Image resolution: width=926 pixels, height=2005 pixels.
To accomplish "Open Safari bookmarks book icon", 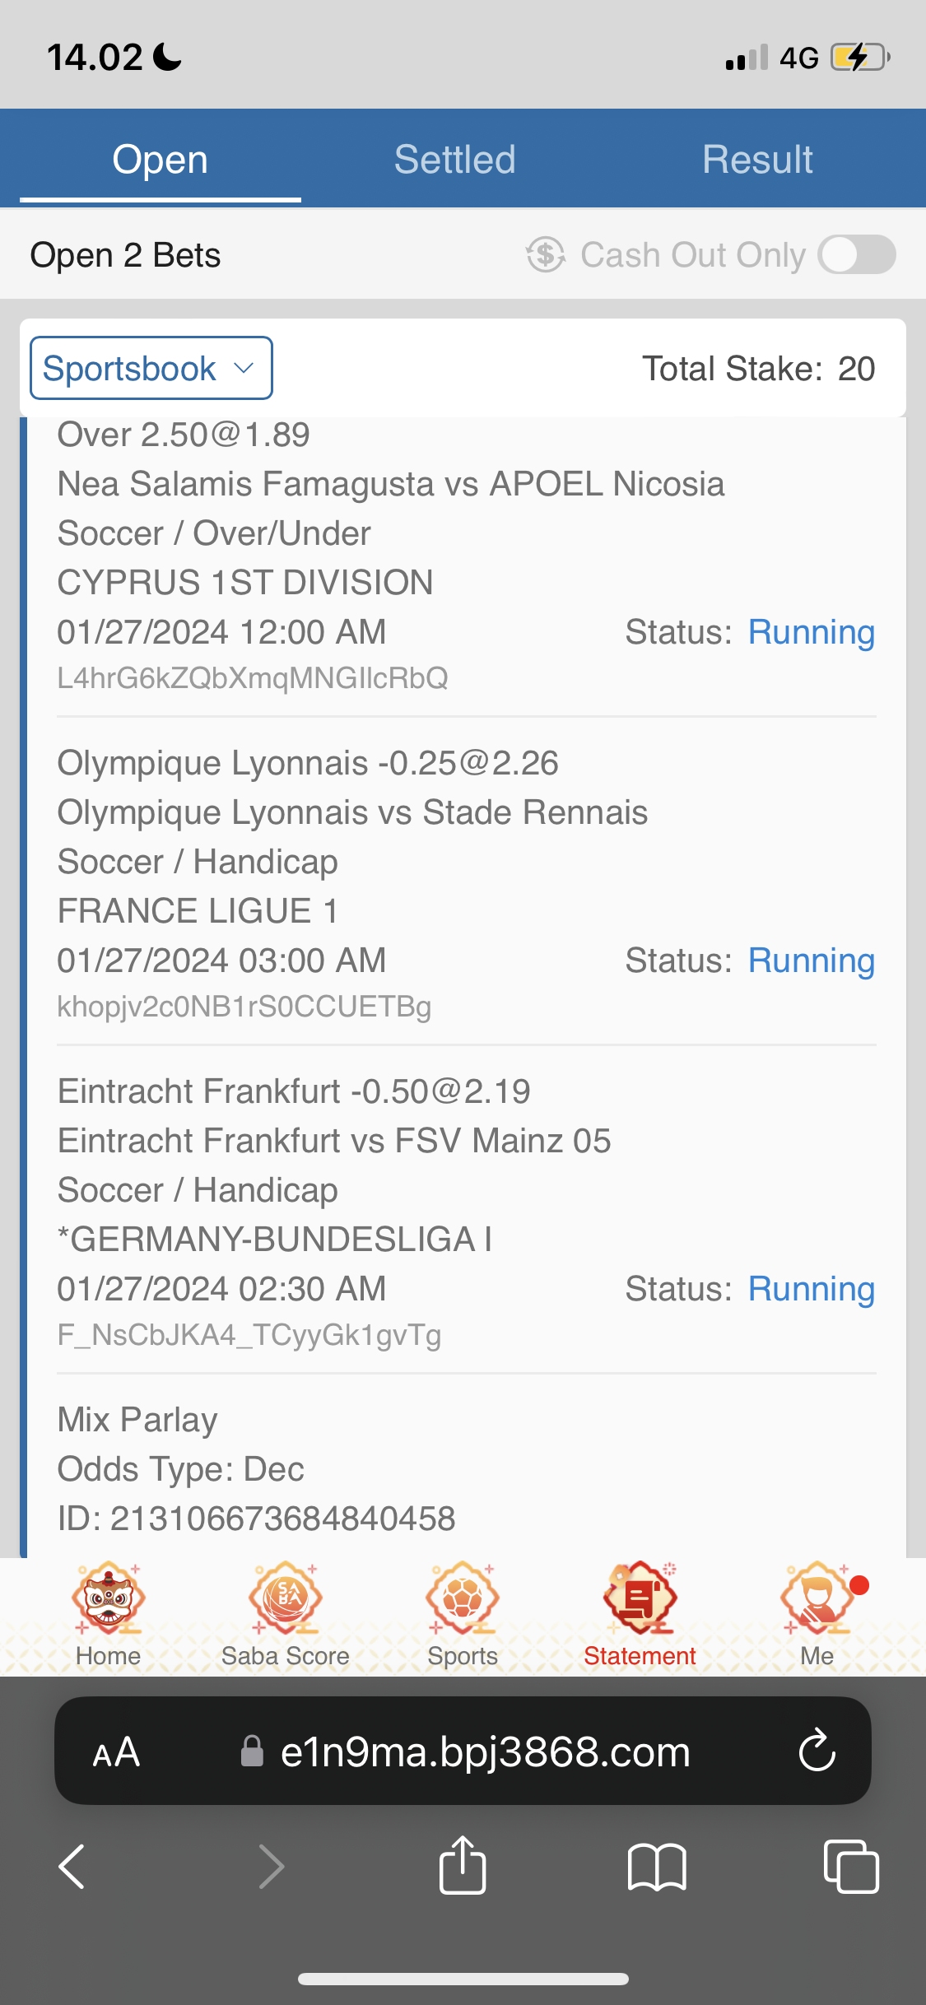I will click(x=656, y=1866).
